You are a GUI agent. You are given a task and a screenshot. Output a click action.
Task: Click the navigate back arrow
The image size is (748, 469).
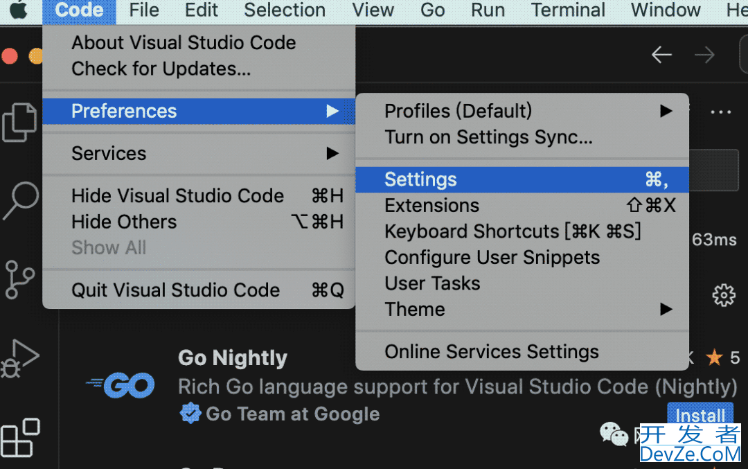[x=661, y=55]
